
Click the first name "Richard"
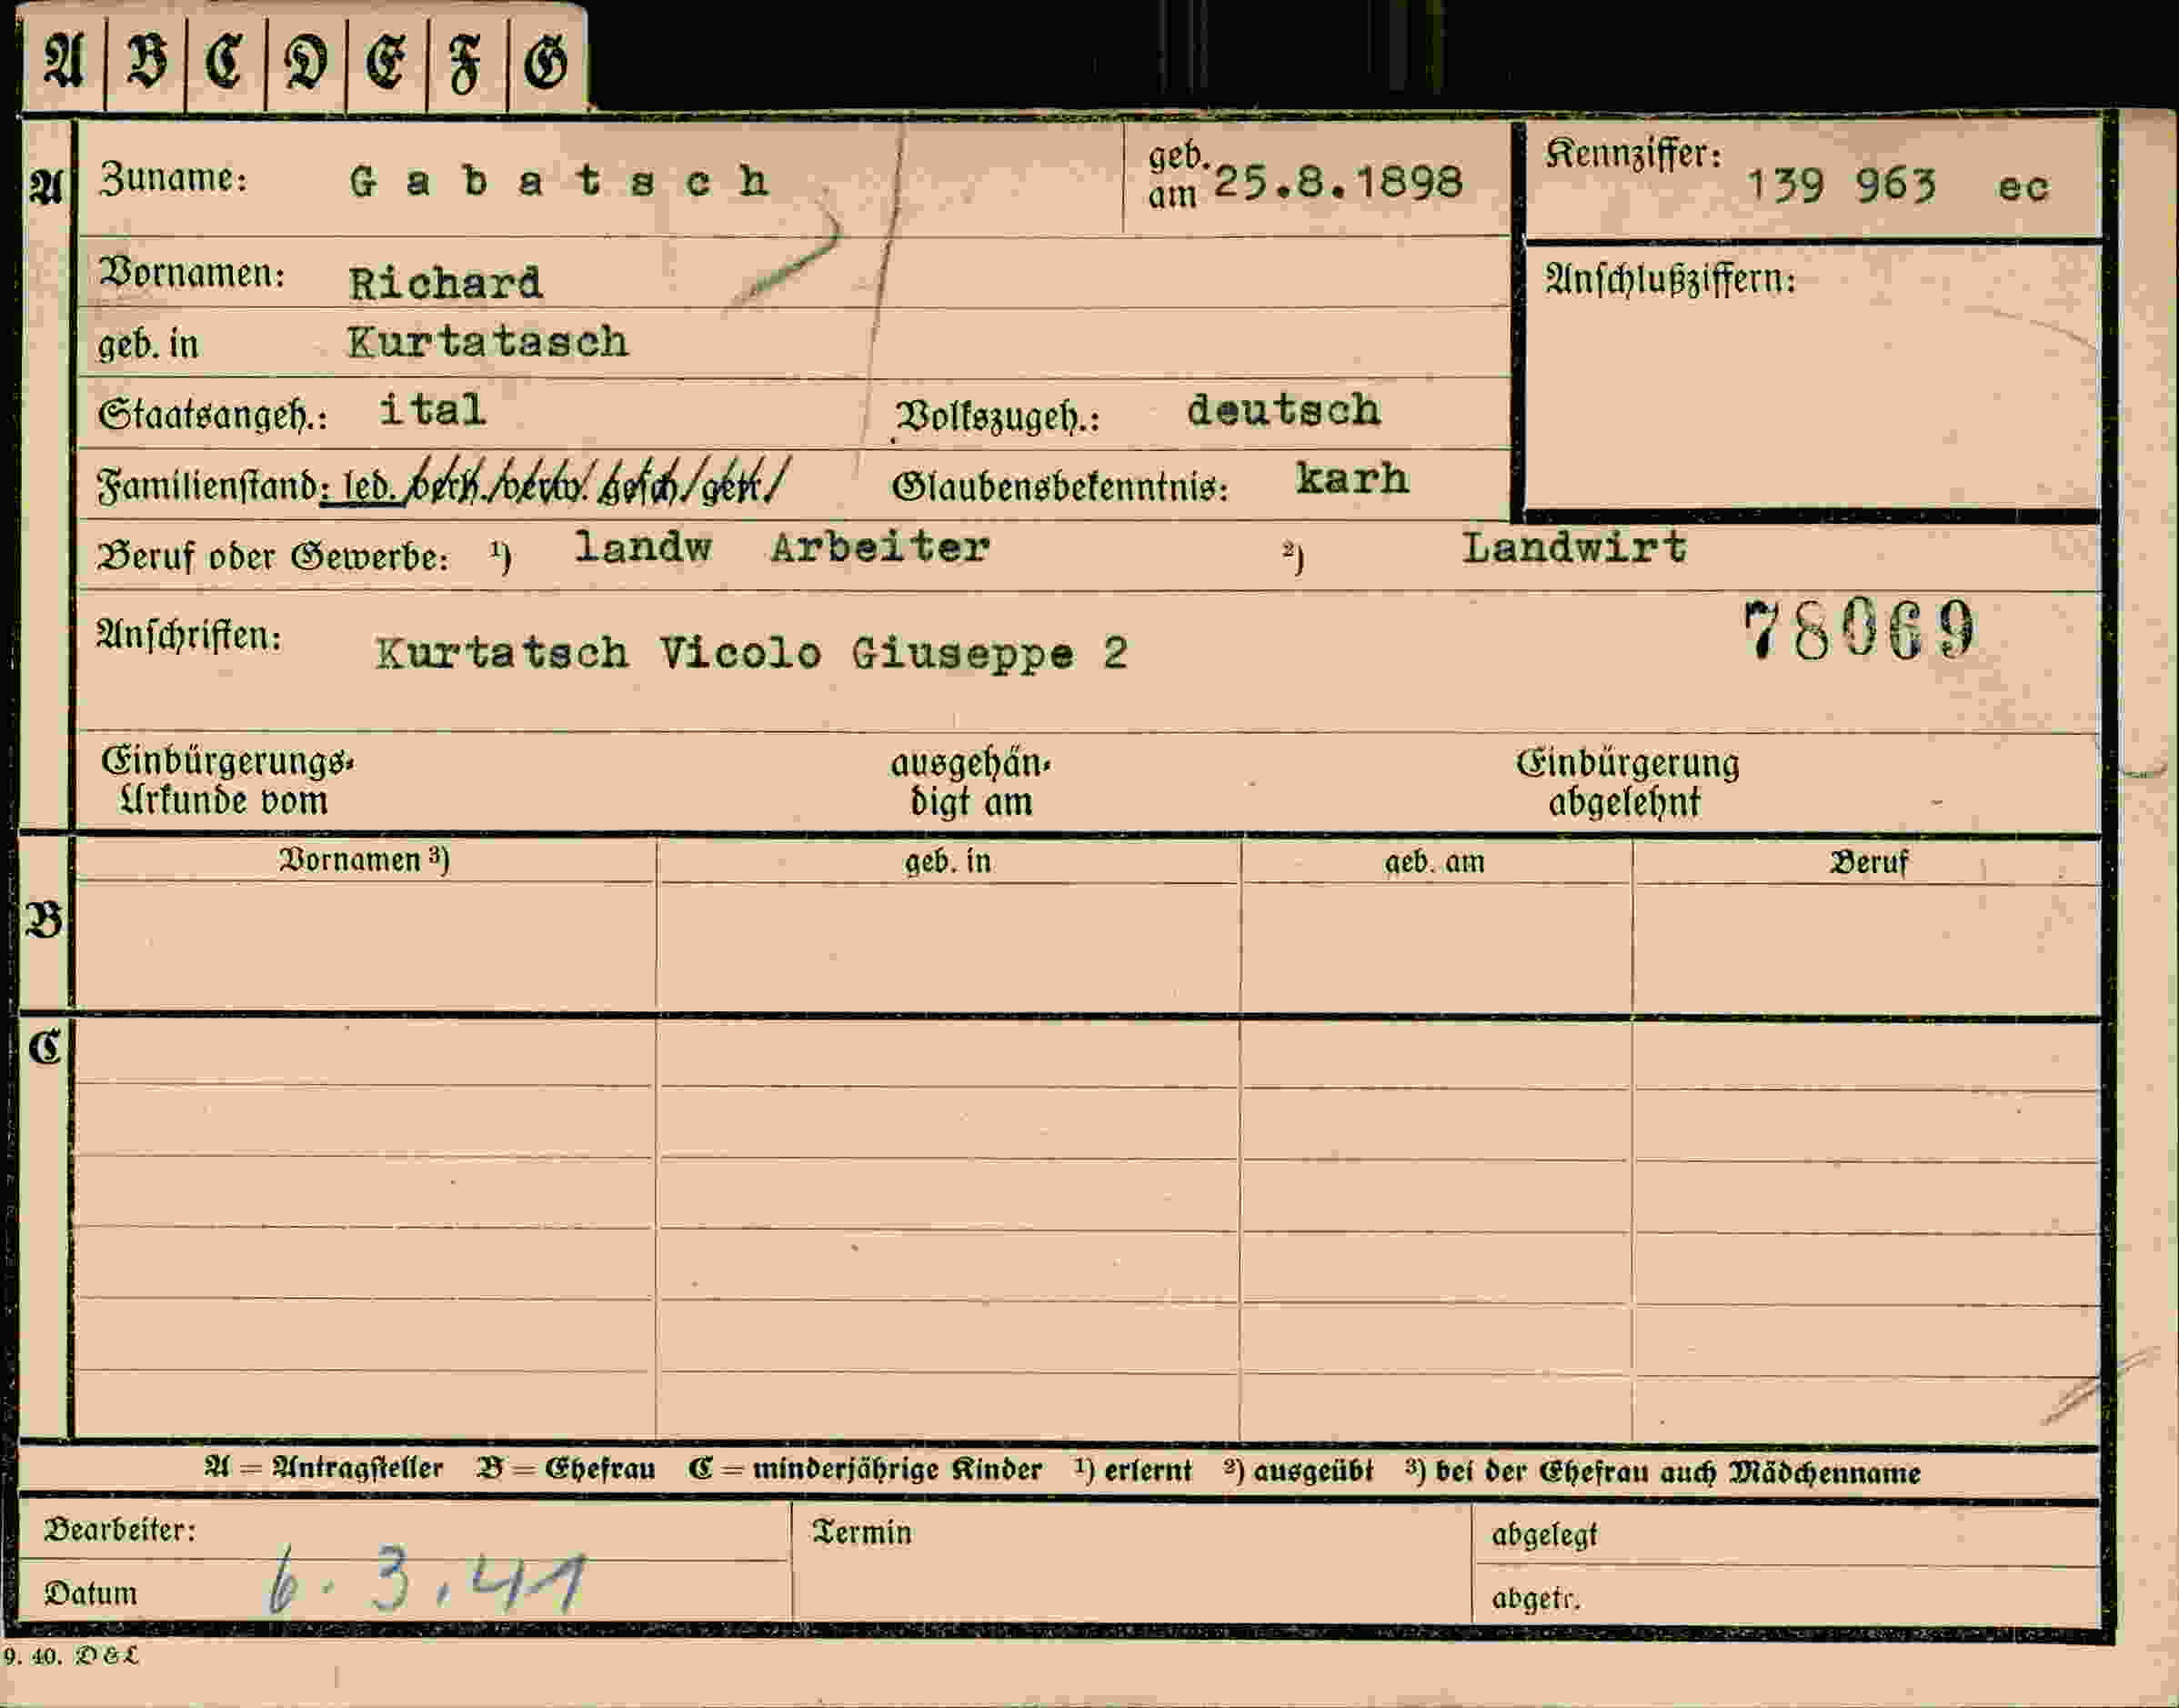(x=446, y=283)
